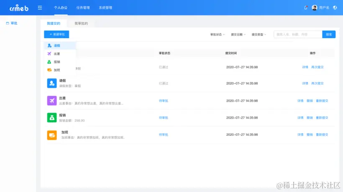Click the crmeb logo

pyautogui.click(x=19, y=8)
